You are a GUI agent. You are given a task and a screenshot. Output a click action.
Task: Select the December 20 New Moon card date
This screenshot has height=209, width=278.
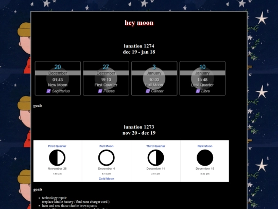coord(58,67)
